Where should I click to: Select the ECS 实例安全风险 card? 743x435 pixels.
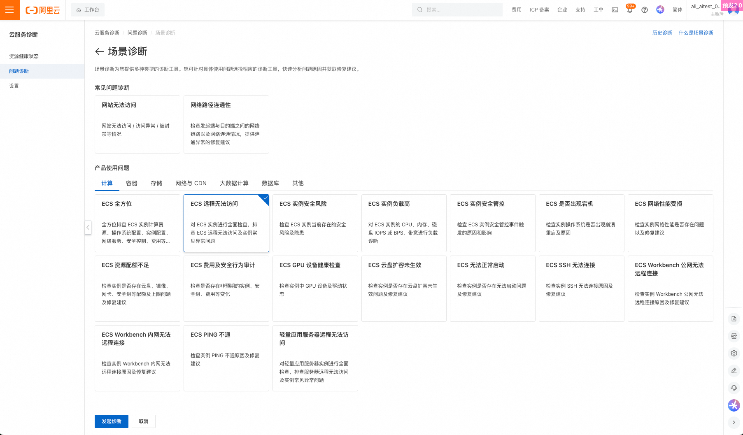(x=315, y=223)
